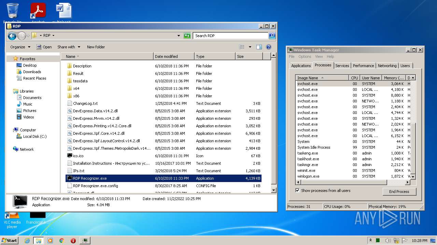Launch Chrome from taskbar
Screen dimensions: 437x245
(62, 241)
